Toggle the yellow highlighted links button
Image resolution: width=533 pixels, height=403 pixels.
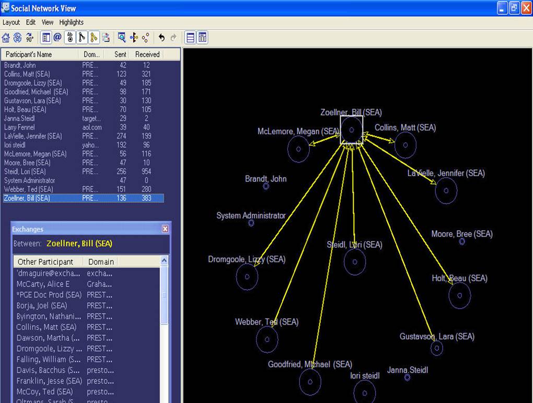click(x=94, y=38)
